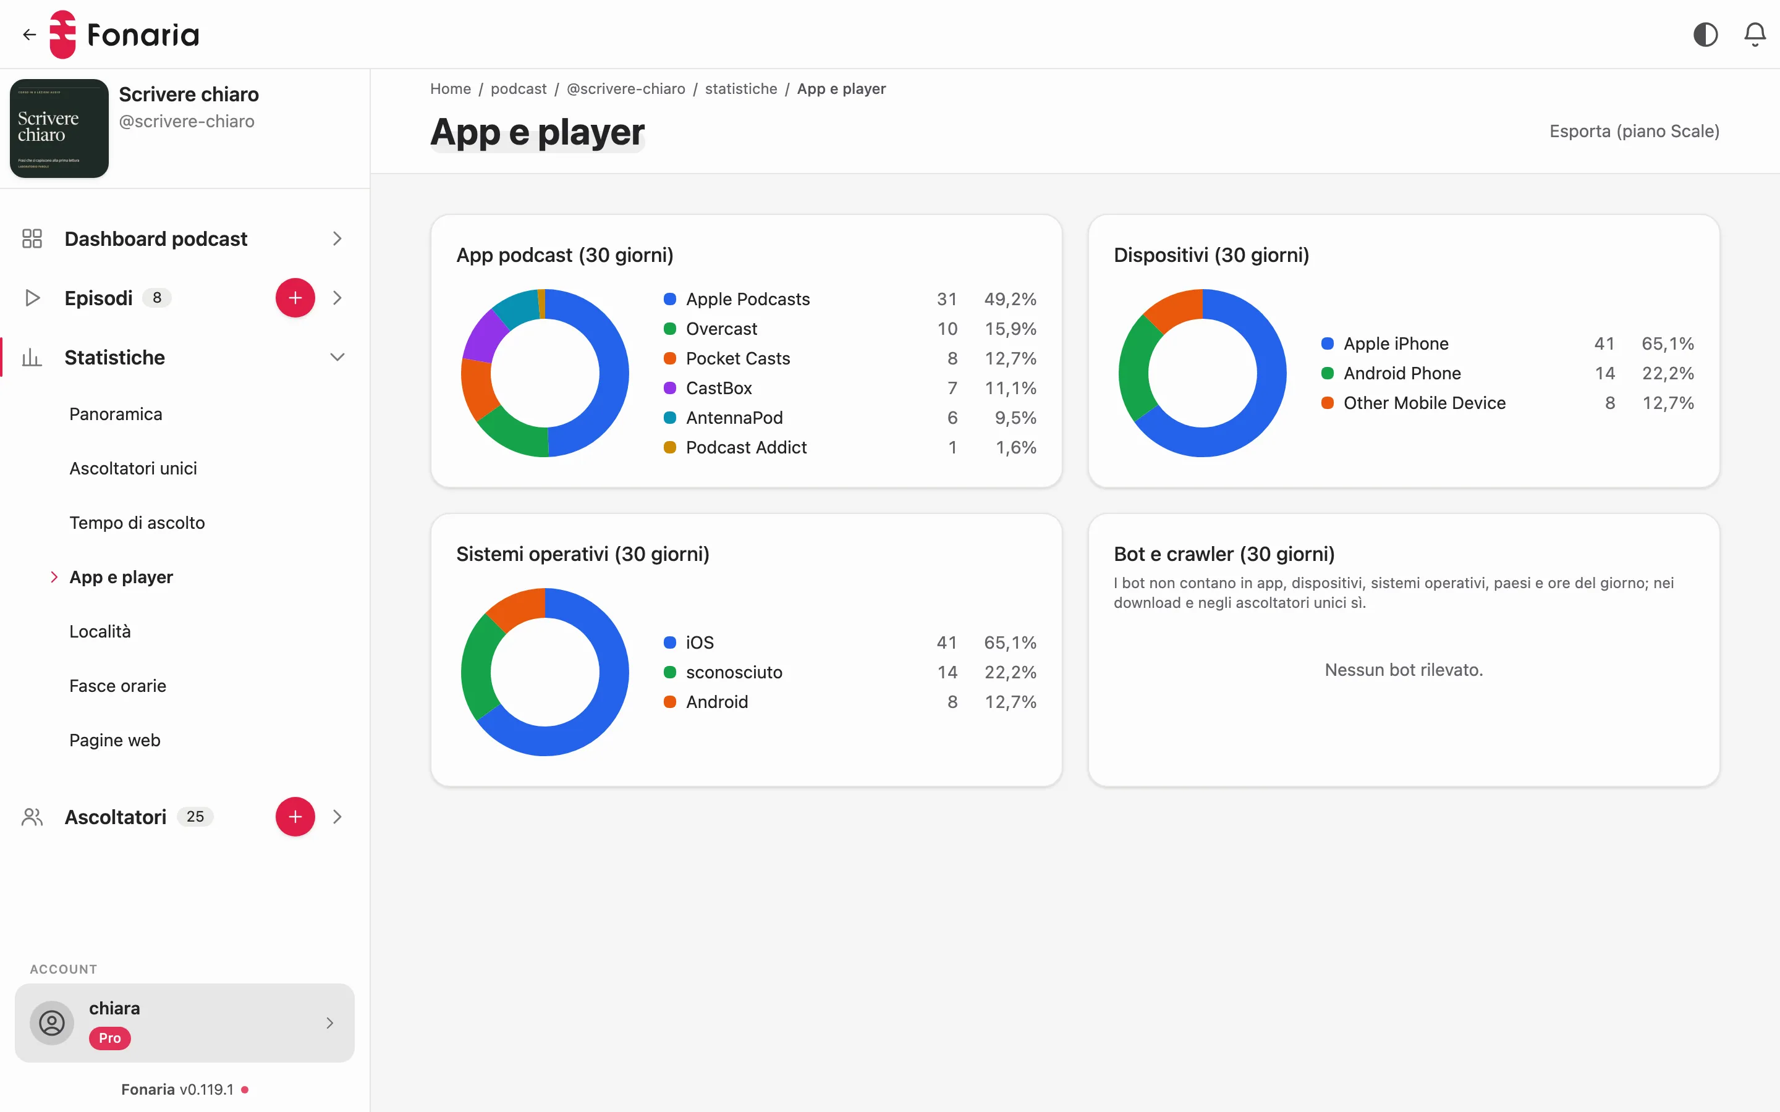
Task: Click the Apple iPhone legend label
Action: (x=1396, y=343)
